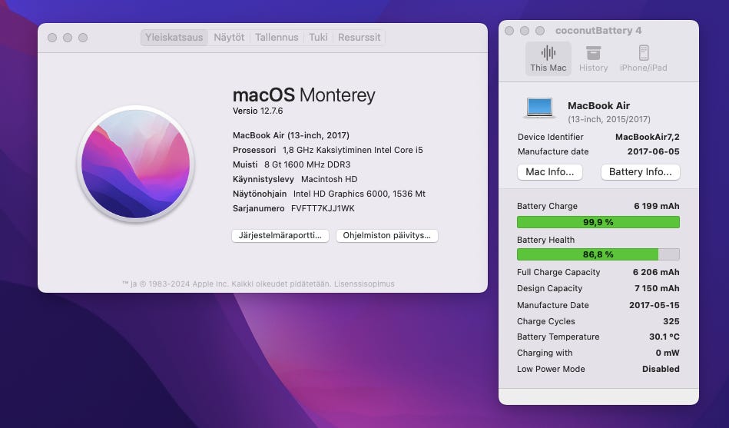Open the Tallennus tab
The width and height of the screenshot is (729, 428).
[277, 37]
